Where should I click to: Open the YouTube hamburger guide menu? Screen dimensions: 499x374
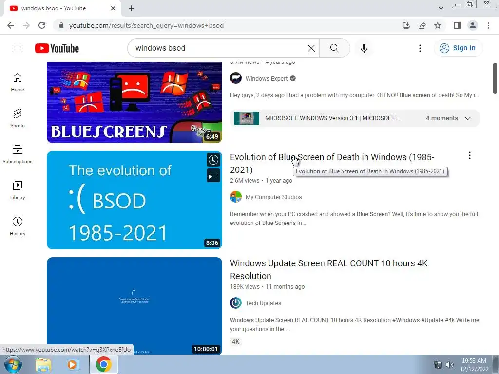tap(18, 48)
